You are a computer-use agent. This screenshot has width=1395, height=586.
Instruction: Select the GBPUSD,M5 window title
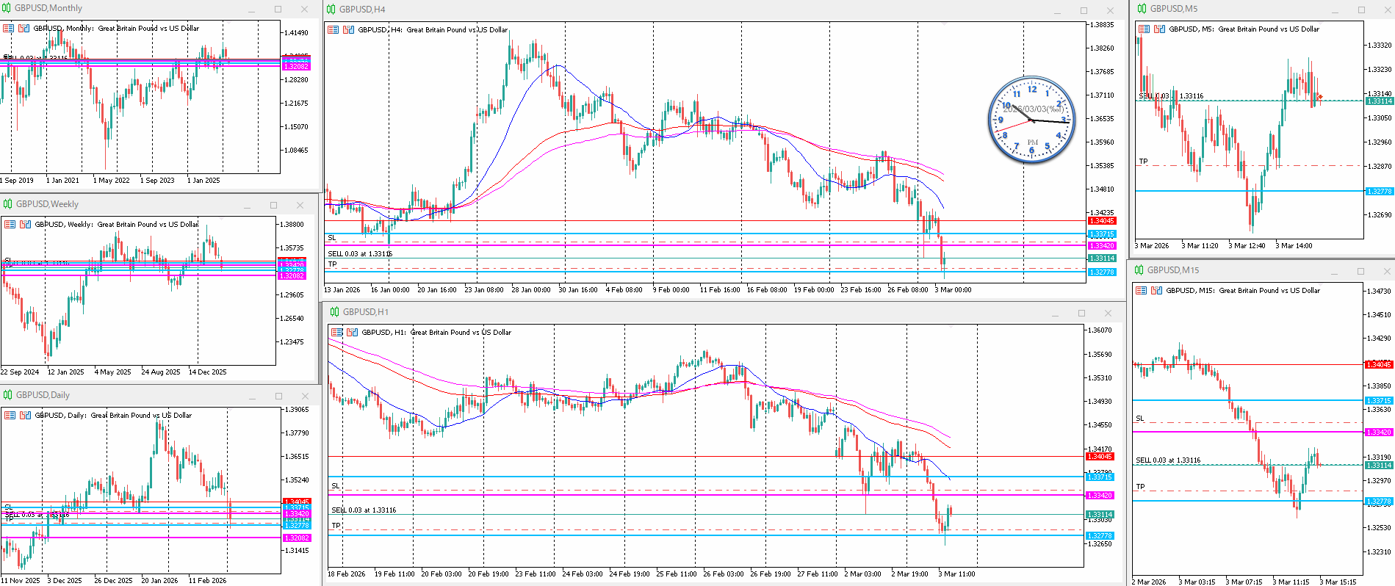coord(1173,9)
